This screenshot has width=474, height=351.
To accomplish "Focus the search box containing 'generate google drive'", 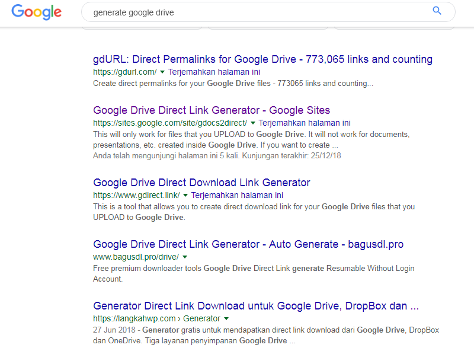I will (268, 12).
